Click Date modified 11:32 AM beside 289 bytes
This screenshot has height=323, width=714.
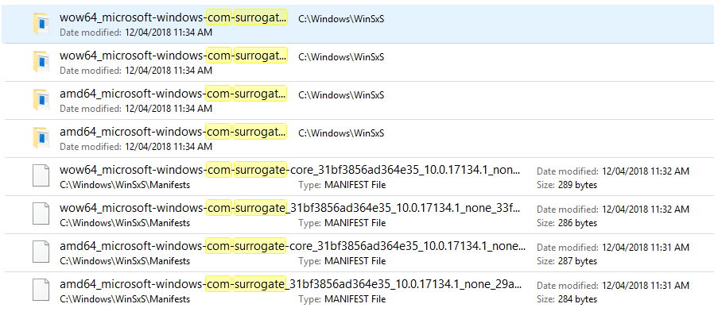(x=613, y=171)
